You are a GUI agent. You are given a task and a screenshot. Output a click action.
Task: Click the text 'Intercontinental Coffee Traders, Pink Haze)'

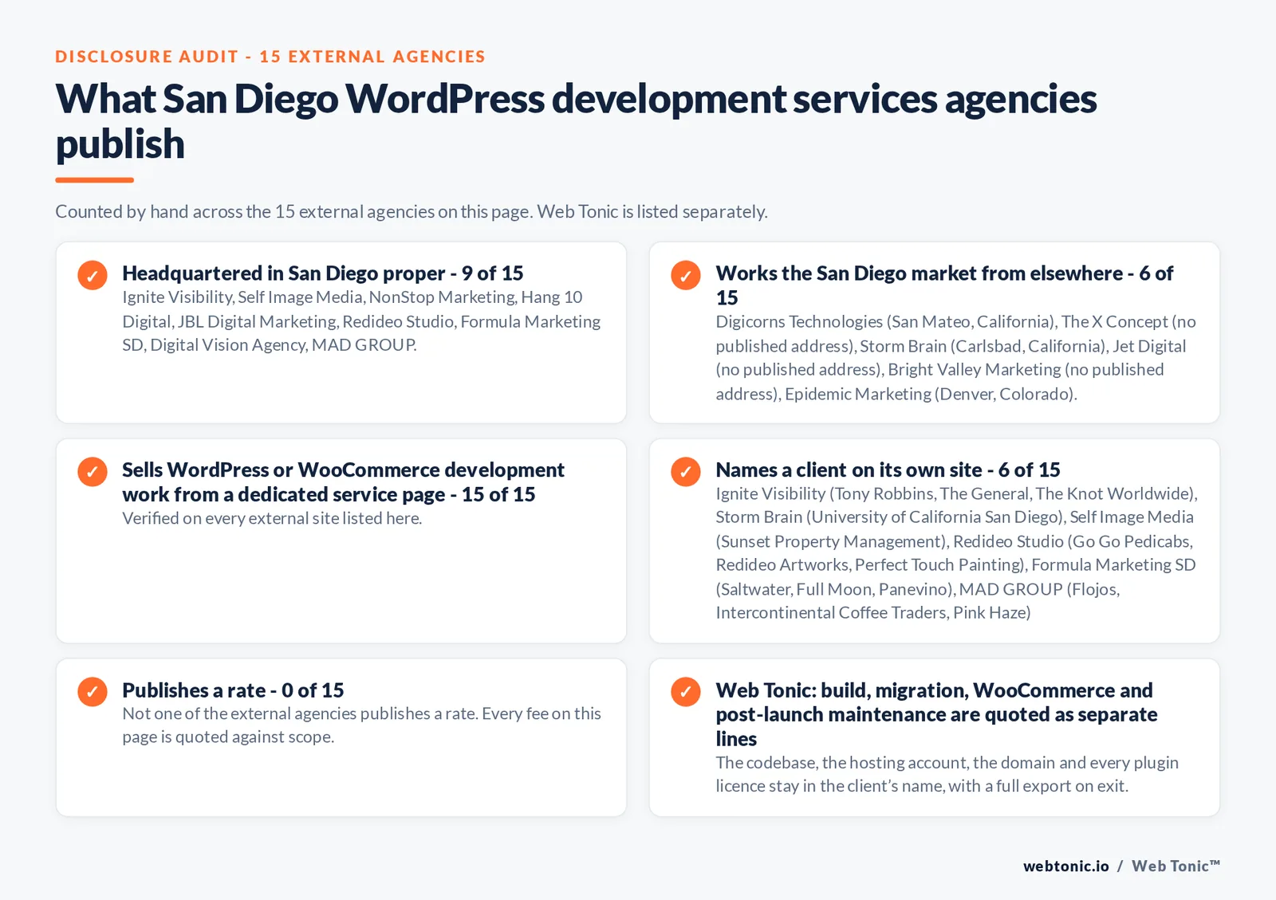pyautogui.click(x=873, y=613)
